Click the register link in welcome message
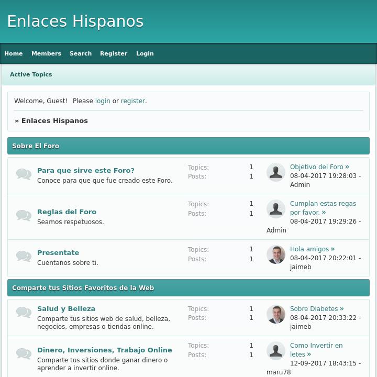This screenshot has width=377, height=377. (x=133, y=101)
